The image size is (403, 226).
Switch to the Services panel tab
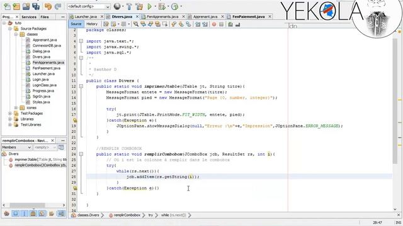[29, 17]
